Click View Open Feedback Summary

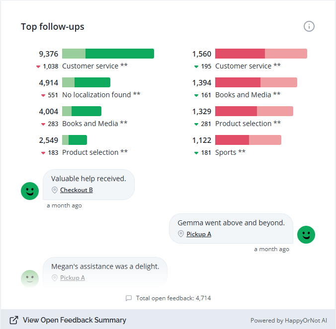[74, 320]
